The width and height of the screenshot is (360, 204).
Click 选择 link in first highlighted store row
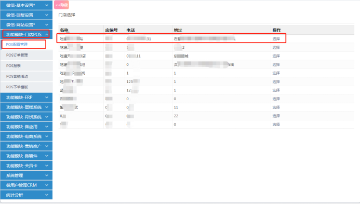click(276, 39)
